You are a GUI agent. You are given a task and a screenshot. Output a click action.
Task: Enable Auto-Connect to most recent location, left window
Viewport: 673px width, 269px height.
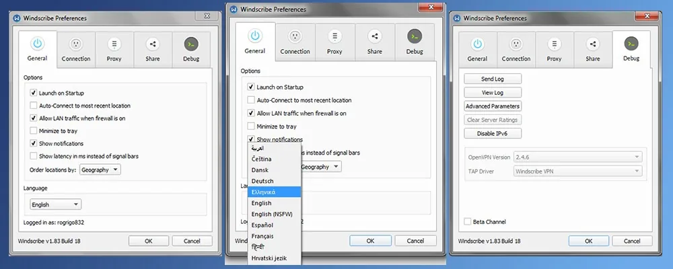tap(34, 106)
